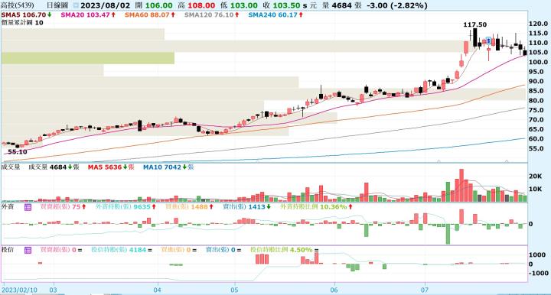
Task: Select the green highlighted volume profile bar
Action: coord(87,58)
